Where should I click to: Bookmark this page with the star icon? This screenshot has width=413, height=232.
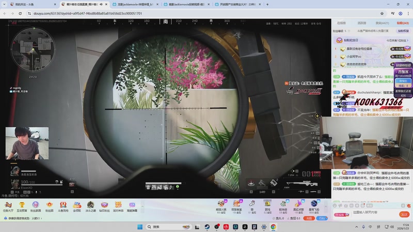point(382,13)
